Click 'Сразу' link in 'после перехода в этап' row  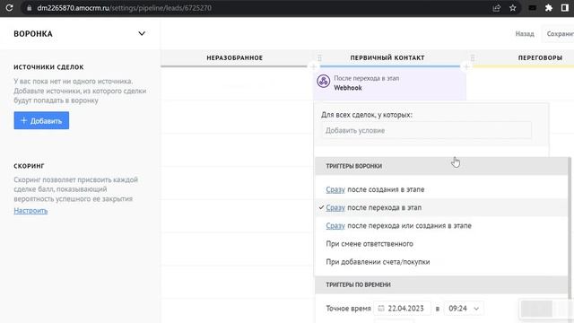click(335, 207)
